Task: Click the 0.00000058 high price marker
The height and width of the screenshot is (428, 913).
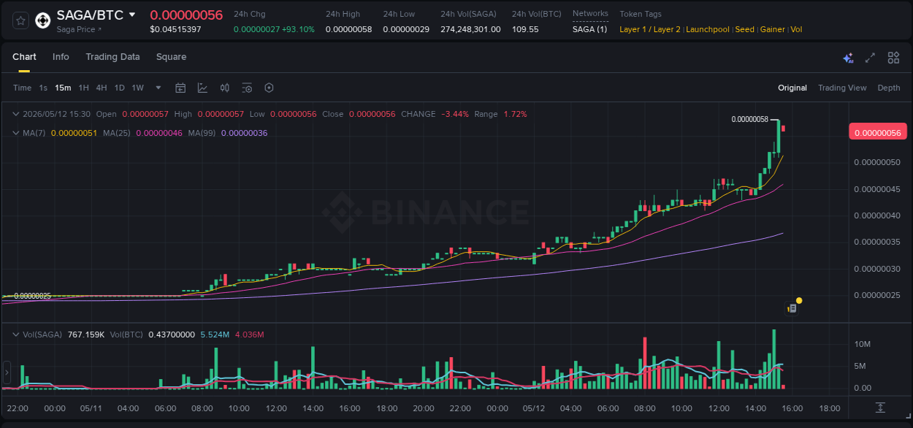Action: click(749, 119)
